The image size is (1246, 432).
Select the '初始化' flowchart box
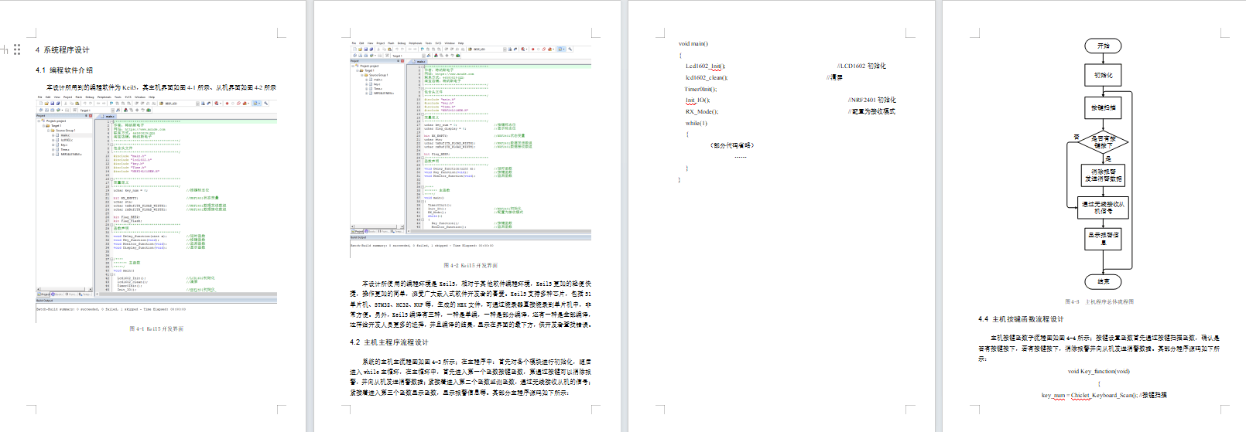click(1103, 76)
